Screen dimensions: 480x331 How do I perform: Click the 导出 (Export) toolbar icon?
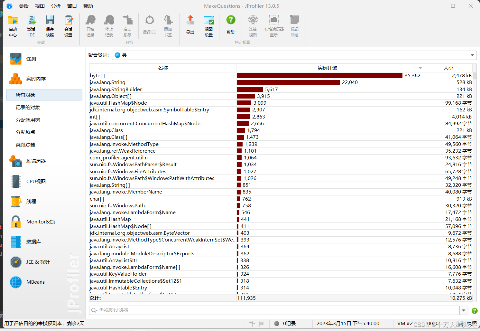(x=190, y=24)
